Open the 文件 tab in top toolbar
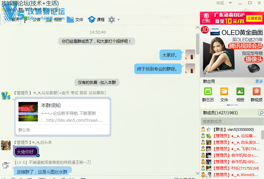The image size is (264, 179). pos(75,19)
